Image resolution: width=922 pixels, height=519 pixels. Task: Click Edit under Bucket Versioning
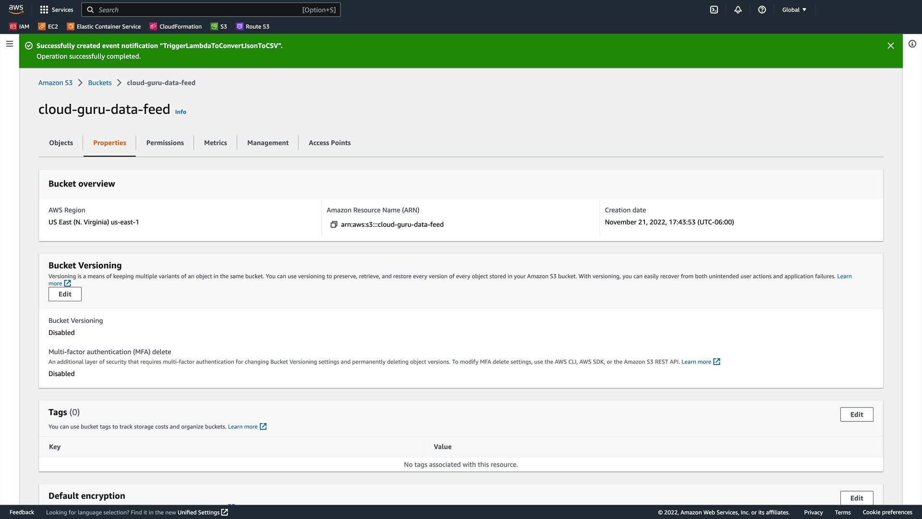(x=65, y=294)
